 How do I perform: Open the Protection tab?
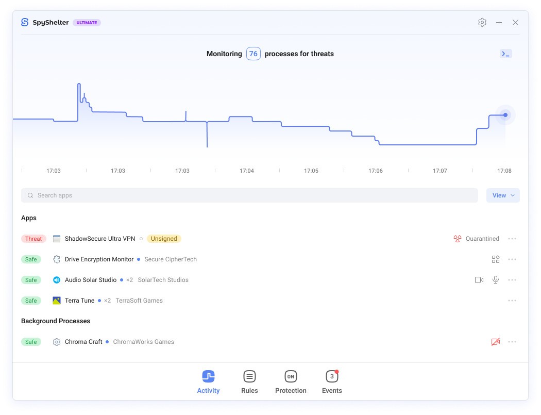(x=291, y=382)
